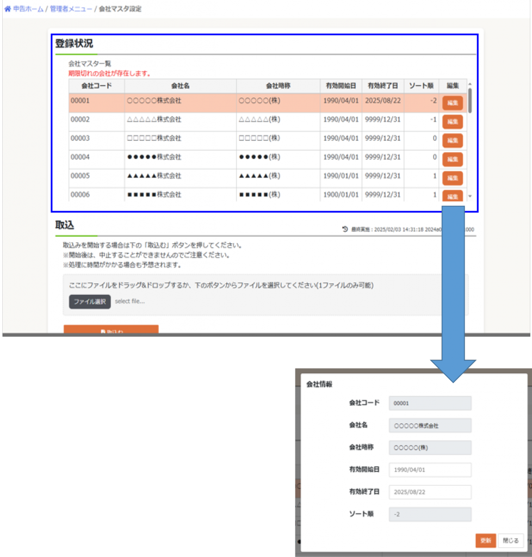Open the 管理者メニュー breadcrumb link
Screen dimensions: 532x557
pyautogui.click(x=71, y=9)
